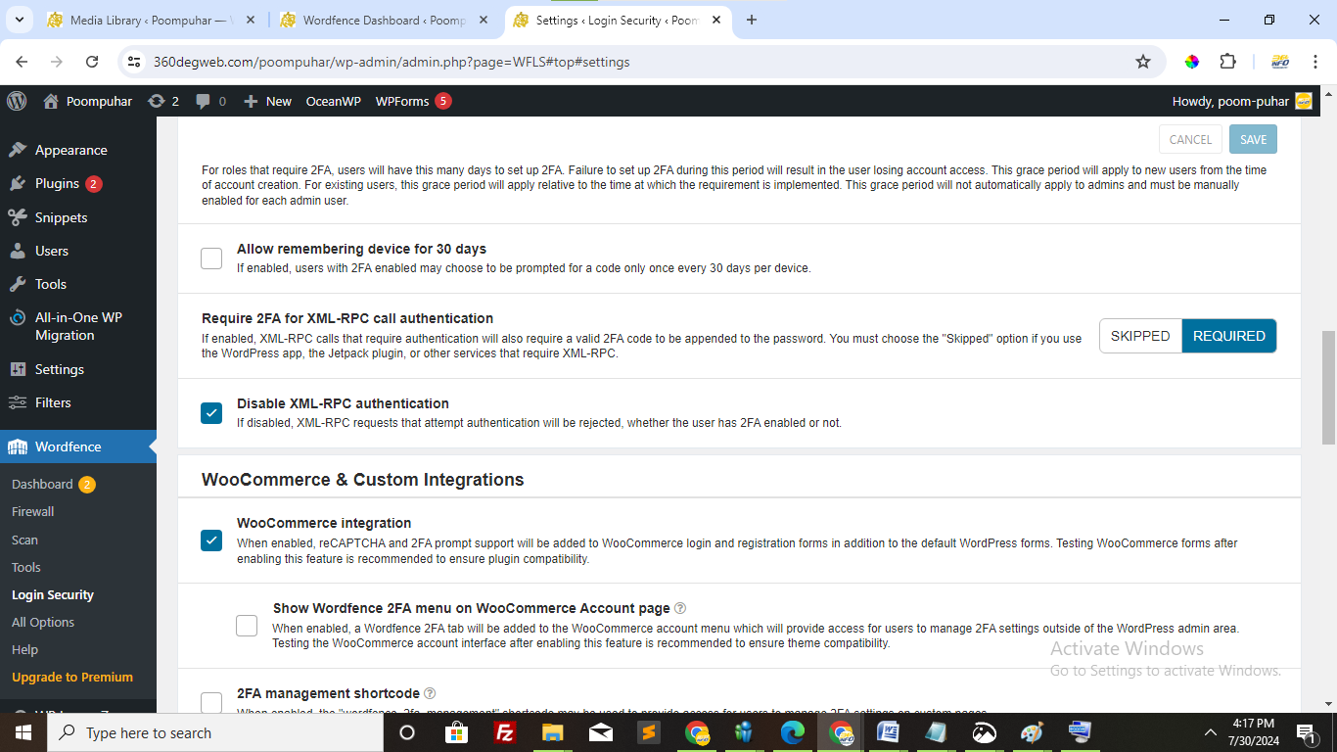Open the comments bubble icon
The width and height of the screenshot is (1337, 752).
click(210, 101)
